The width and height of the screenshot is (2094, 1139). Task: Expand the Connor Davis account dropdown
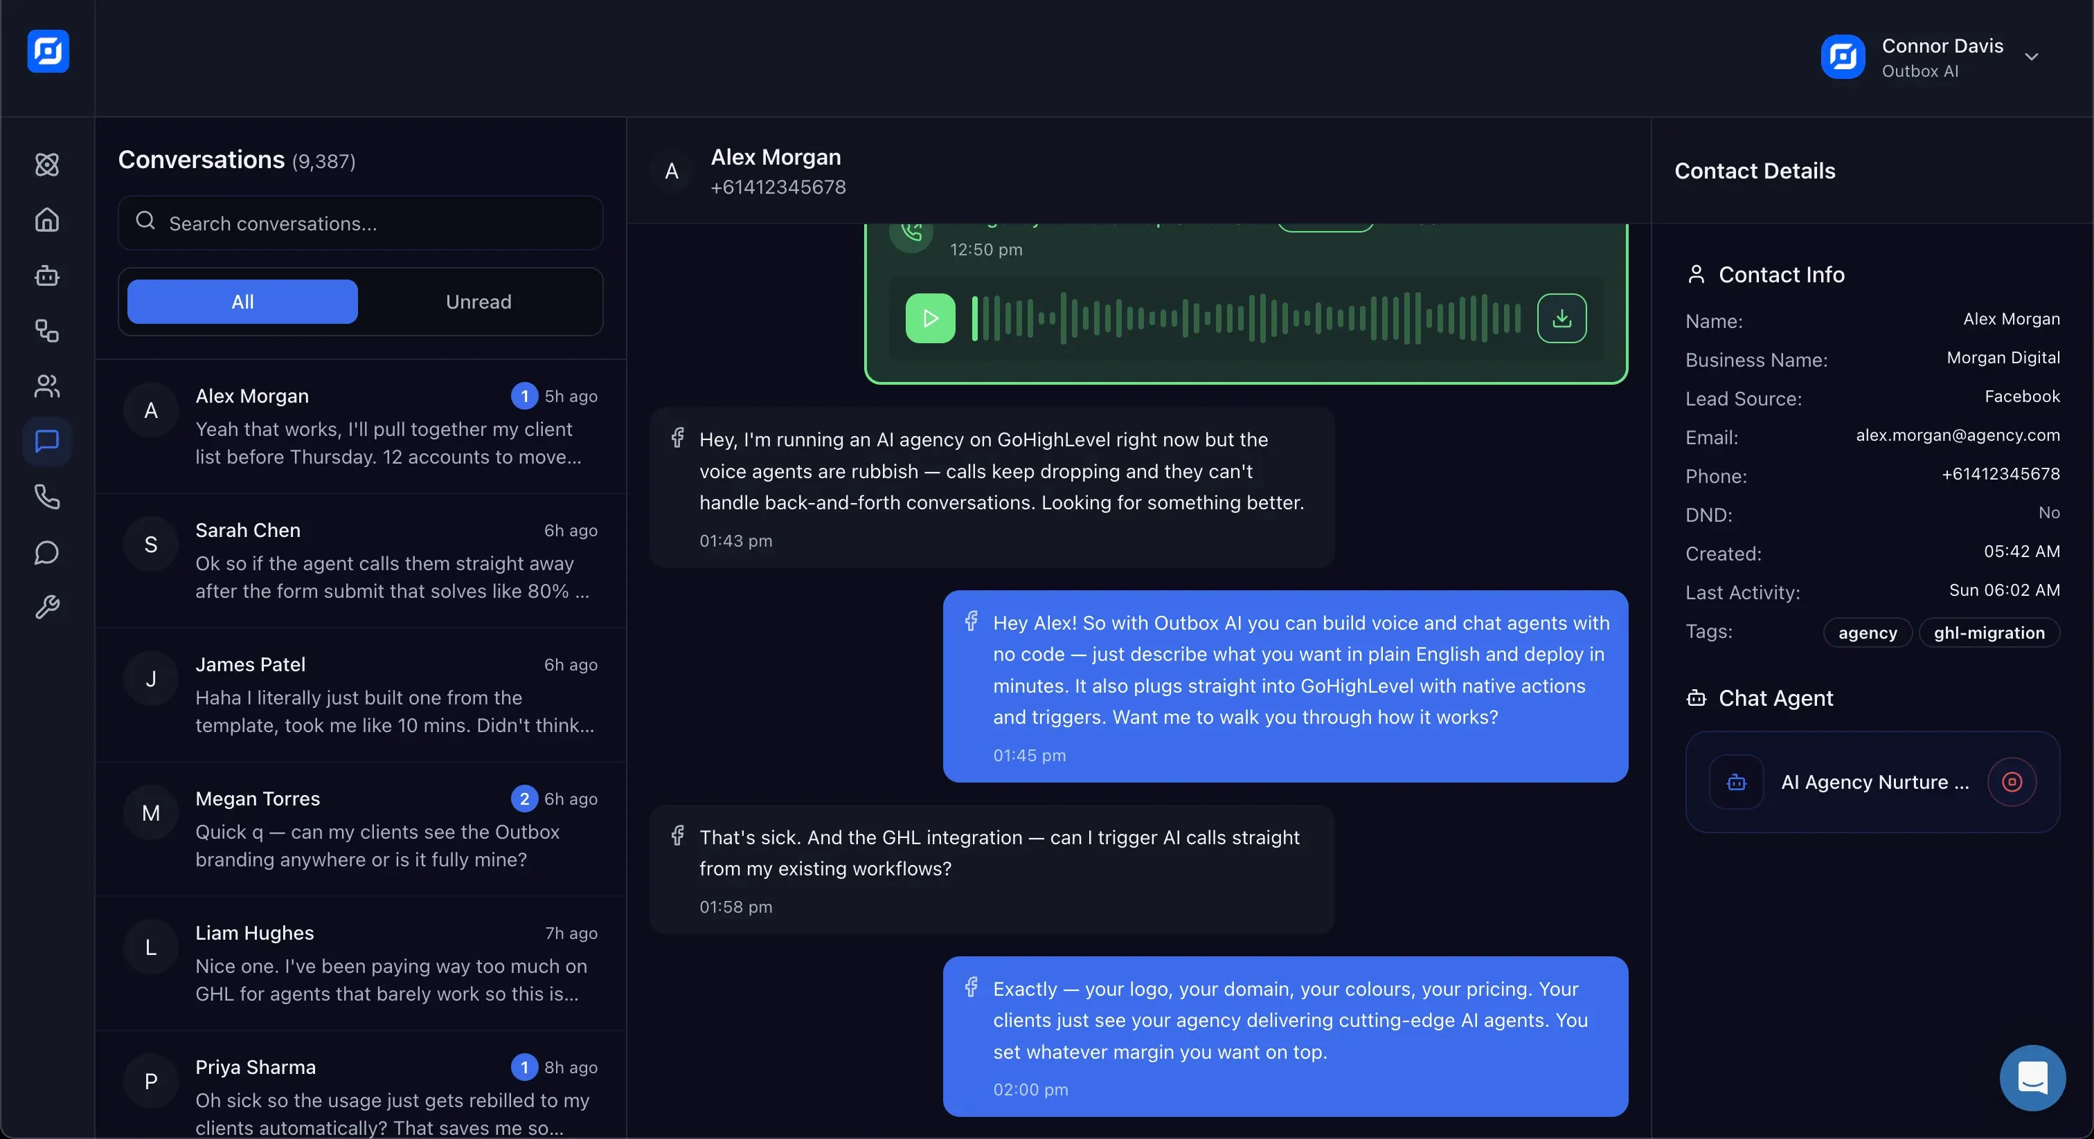click(x=2032, y=57)
